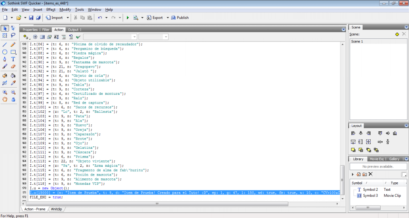Select the Pen tool
Image resolution: width=409 pixels, height=218 pixels.
pyautogui.click(x=5, y=59)
